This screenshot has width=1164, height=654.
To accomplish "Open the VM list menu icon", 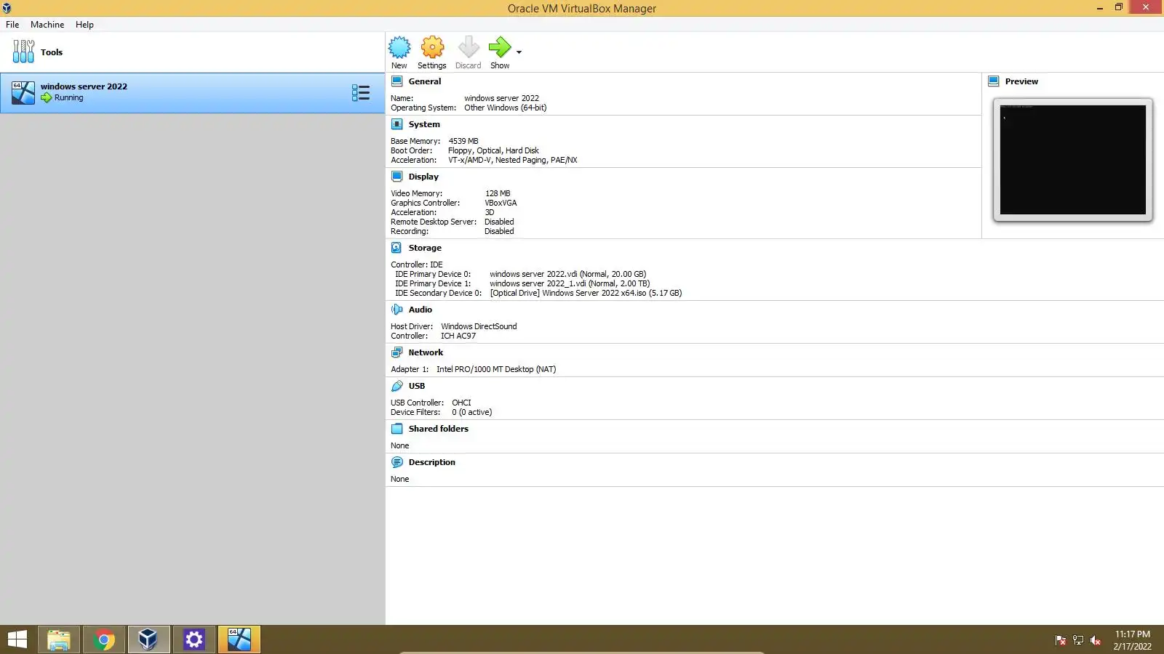I will (361, 92).
